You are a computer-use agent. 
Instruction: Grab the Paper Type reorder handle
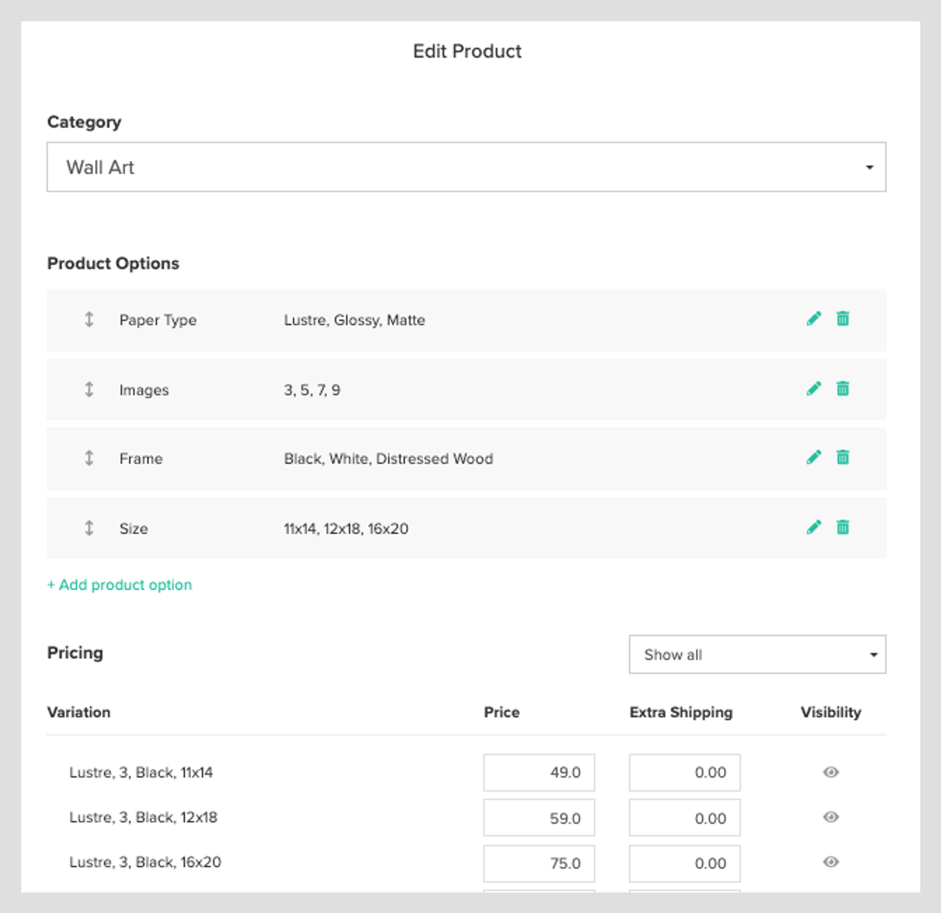coord(89,320)
